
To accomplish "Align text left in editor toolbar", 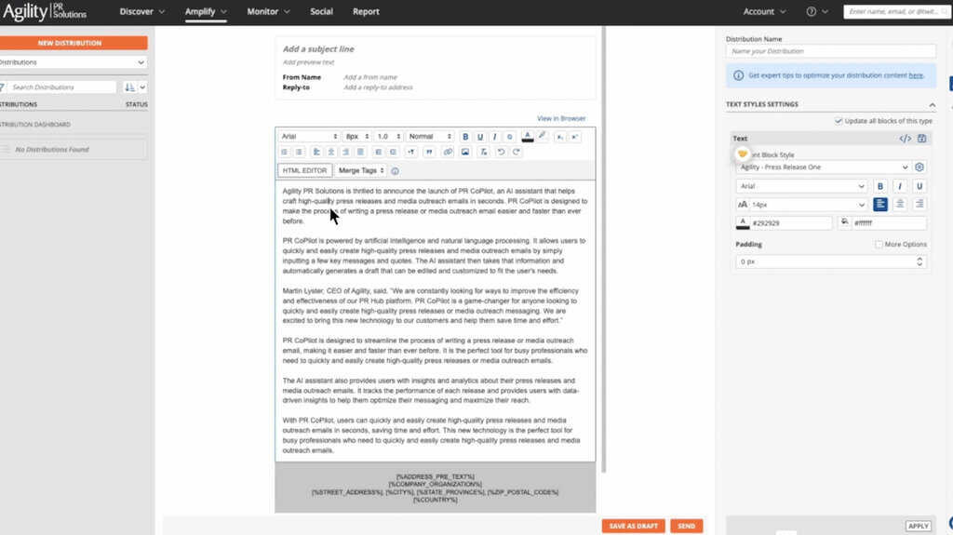I will (x=316, y=152).
